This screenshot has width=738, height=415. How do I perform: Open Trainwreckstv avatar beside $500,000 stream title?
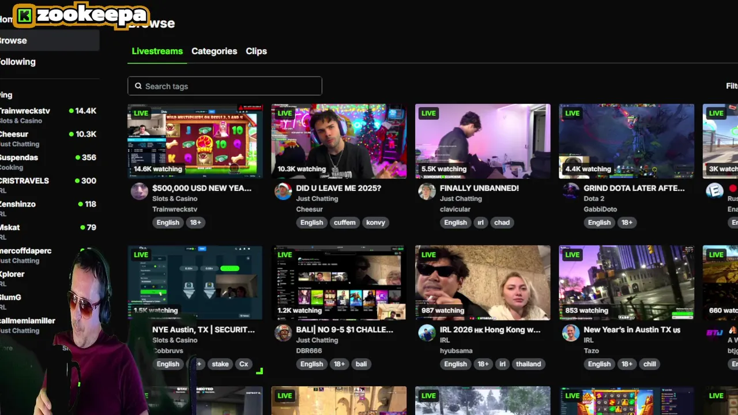point(140,191)
